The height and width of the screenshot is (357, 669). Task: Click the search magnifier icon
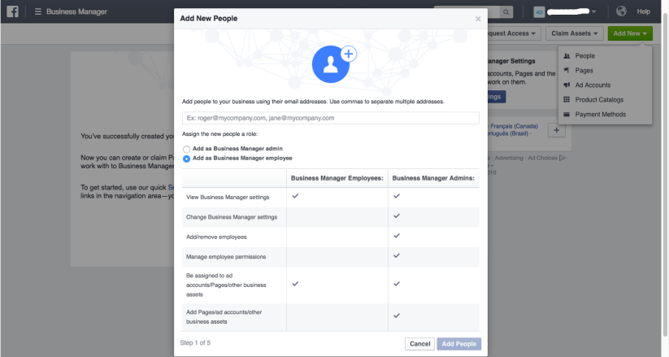506,11
